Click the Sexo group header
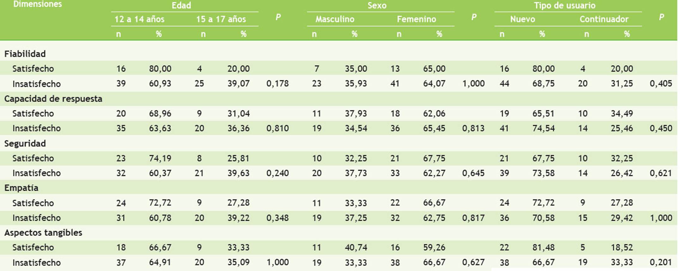The width and height of the screenshot is (682, 271). [x=377, y=5]
